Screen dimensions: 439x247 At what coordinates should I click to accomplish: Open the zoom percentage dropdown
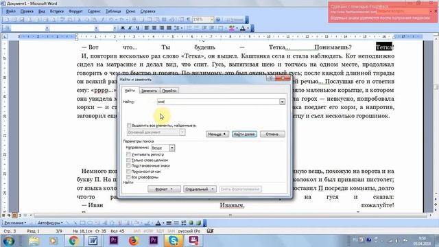pyautogui.click(x=212, y=20)
